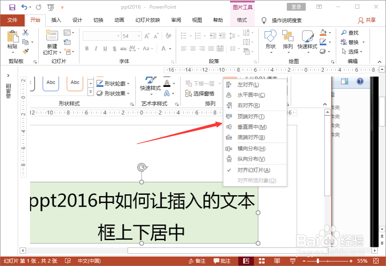
Task: Select Align Center (水平居中) from menu
Action: (255, 95)
